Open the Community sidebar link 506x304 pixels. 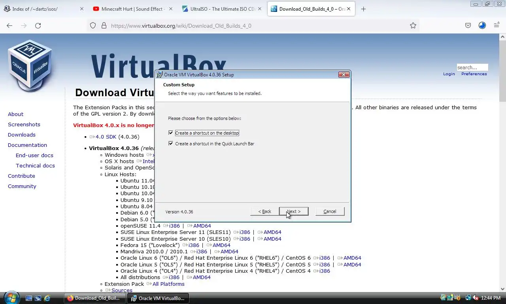[22, 186]
